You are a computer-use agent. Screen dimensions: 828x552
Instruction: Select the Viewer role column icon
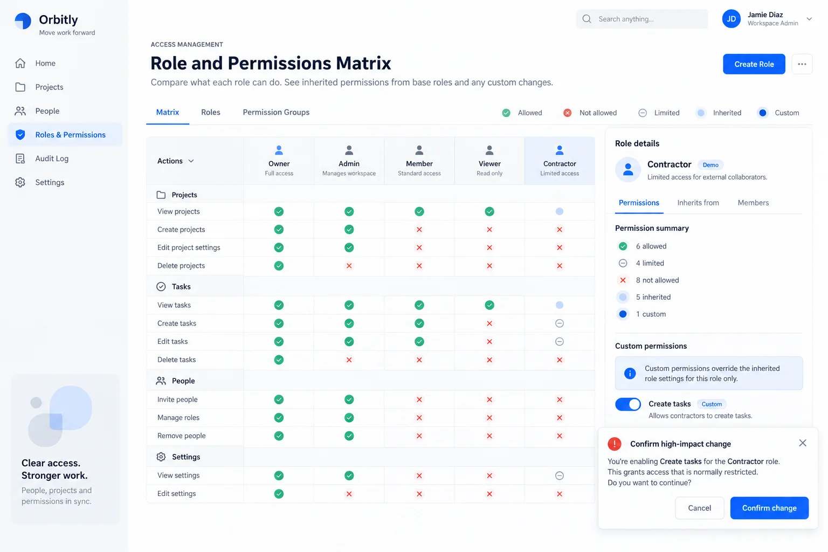489,150
